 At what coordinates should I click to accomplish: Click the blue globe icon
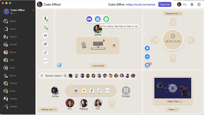click(60, 65)
